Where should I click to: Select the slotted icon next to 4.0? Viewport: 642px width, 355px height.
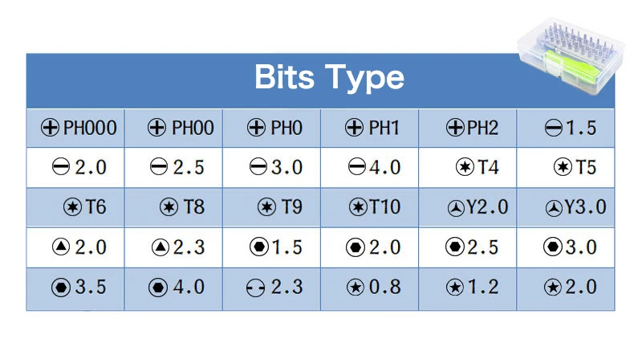[x=356, y=167]
